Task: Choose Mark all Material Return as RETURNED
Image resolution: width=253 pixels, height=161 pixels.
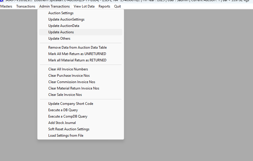Action: 81,60
